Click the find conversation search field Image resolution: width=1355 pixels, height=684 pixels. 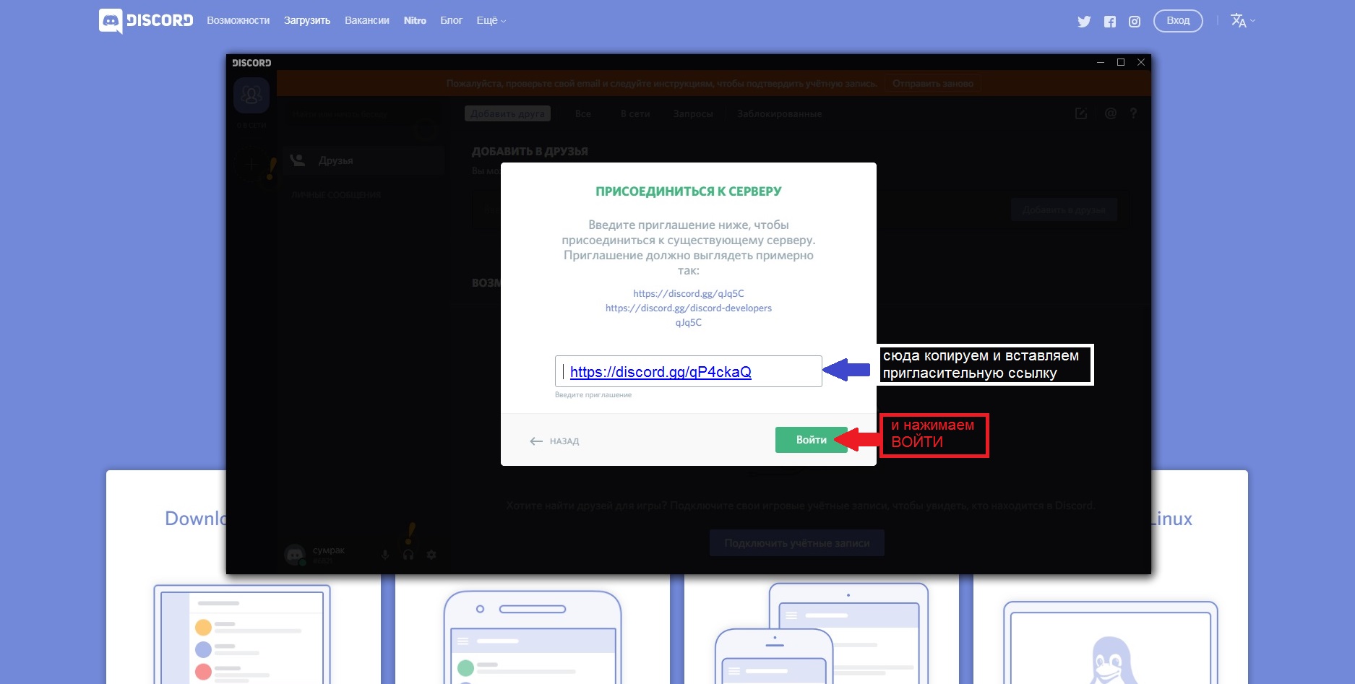(x=365, y=114)
